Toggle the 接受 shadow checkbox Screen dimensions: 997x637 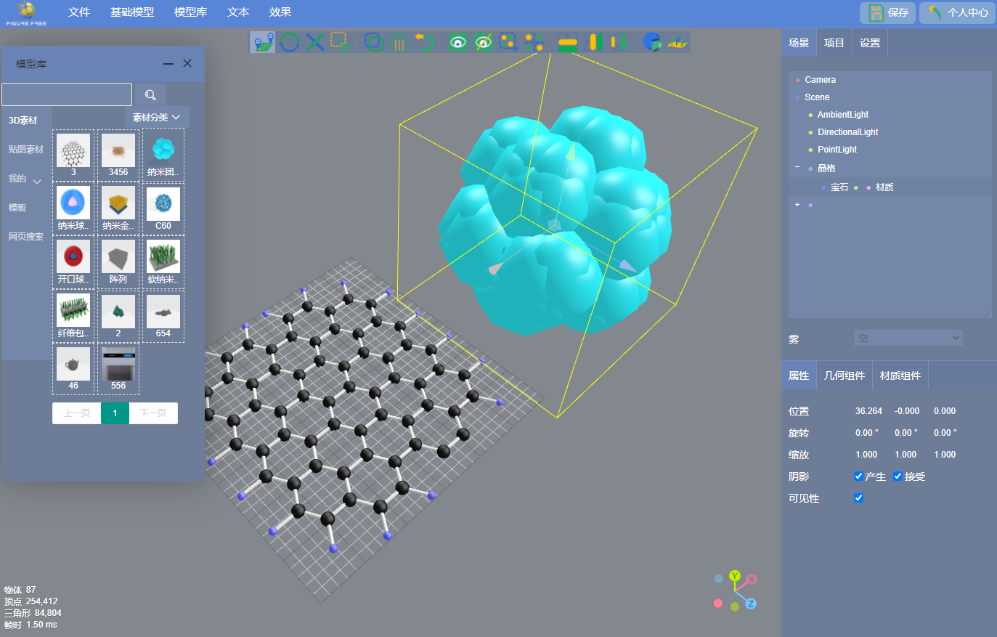tap(898, 476)
